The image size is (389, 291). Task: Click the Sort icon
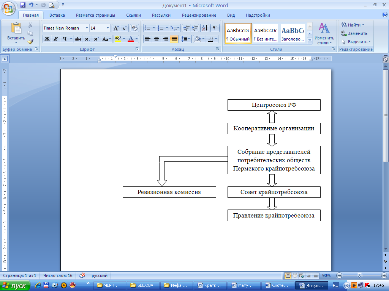click(x=205, y=28)
